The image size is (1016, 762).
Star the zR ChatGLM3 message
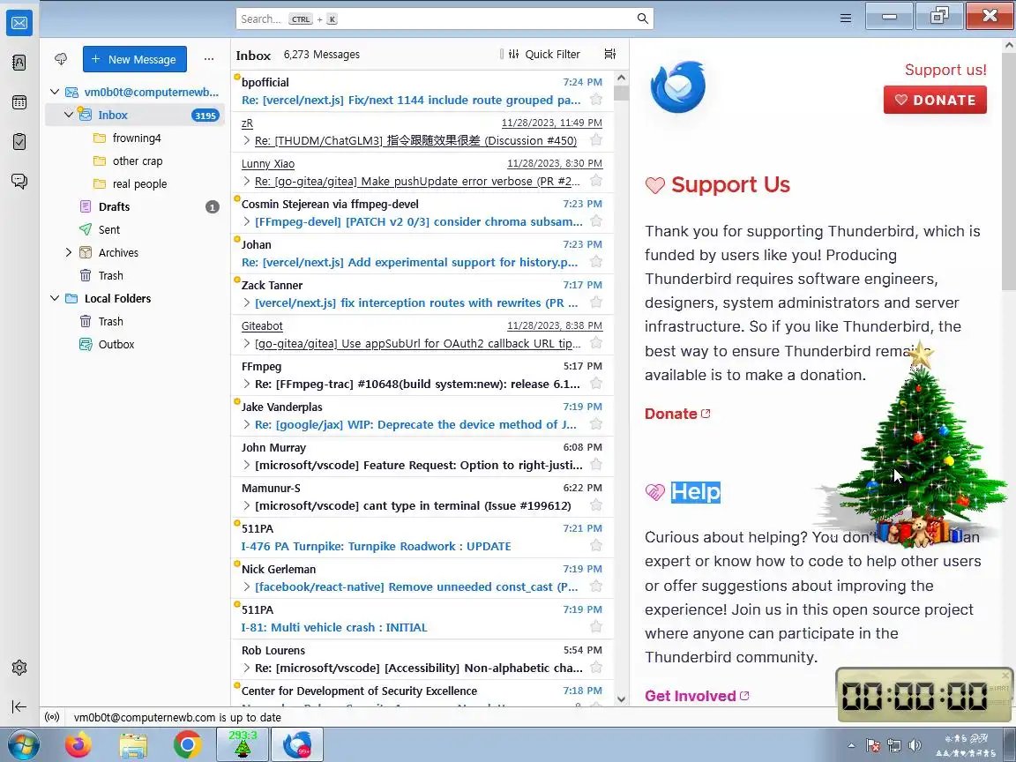[596, 140]
